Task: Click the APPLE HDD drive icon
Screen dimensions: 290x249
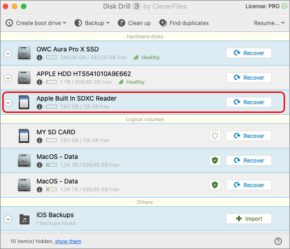Action: [x=24, y=78]
